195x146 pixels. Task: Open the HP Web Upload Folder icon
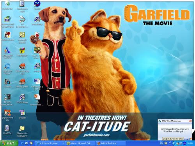pyautogui.click(x=7, y=19)
